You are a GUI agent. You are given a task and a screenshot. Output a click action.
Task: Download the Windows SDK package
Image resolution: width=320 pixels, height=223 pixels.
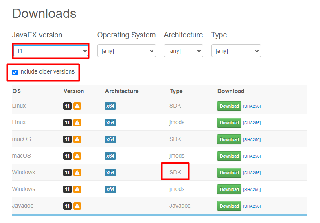(229, 173)
